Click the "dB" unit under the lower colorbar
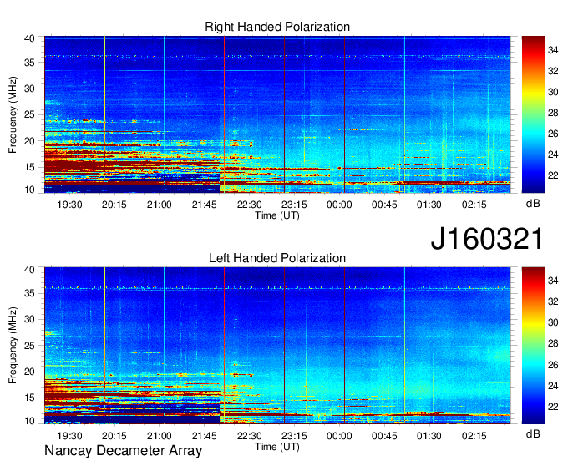This screenshot has height=461, width=568. (533, 433)
